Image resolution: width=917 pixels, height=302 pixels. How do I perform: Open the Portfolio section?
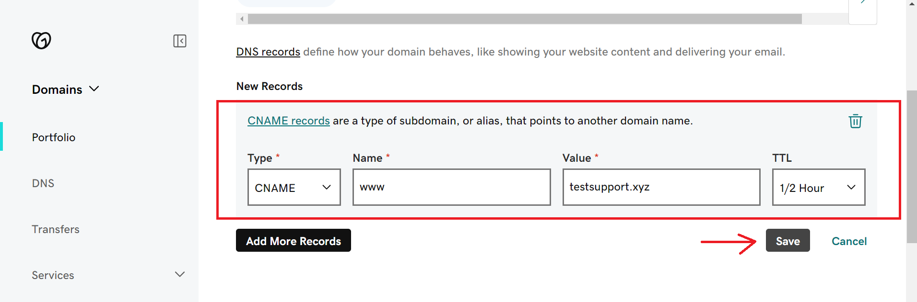click(x=54, y=137)
